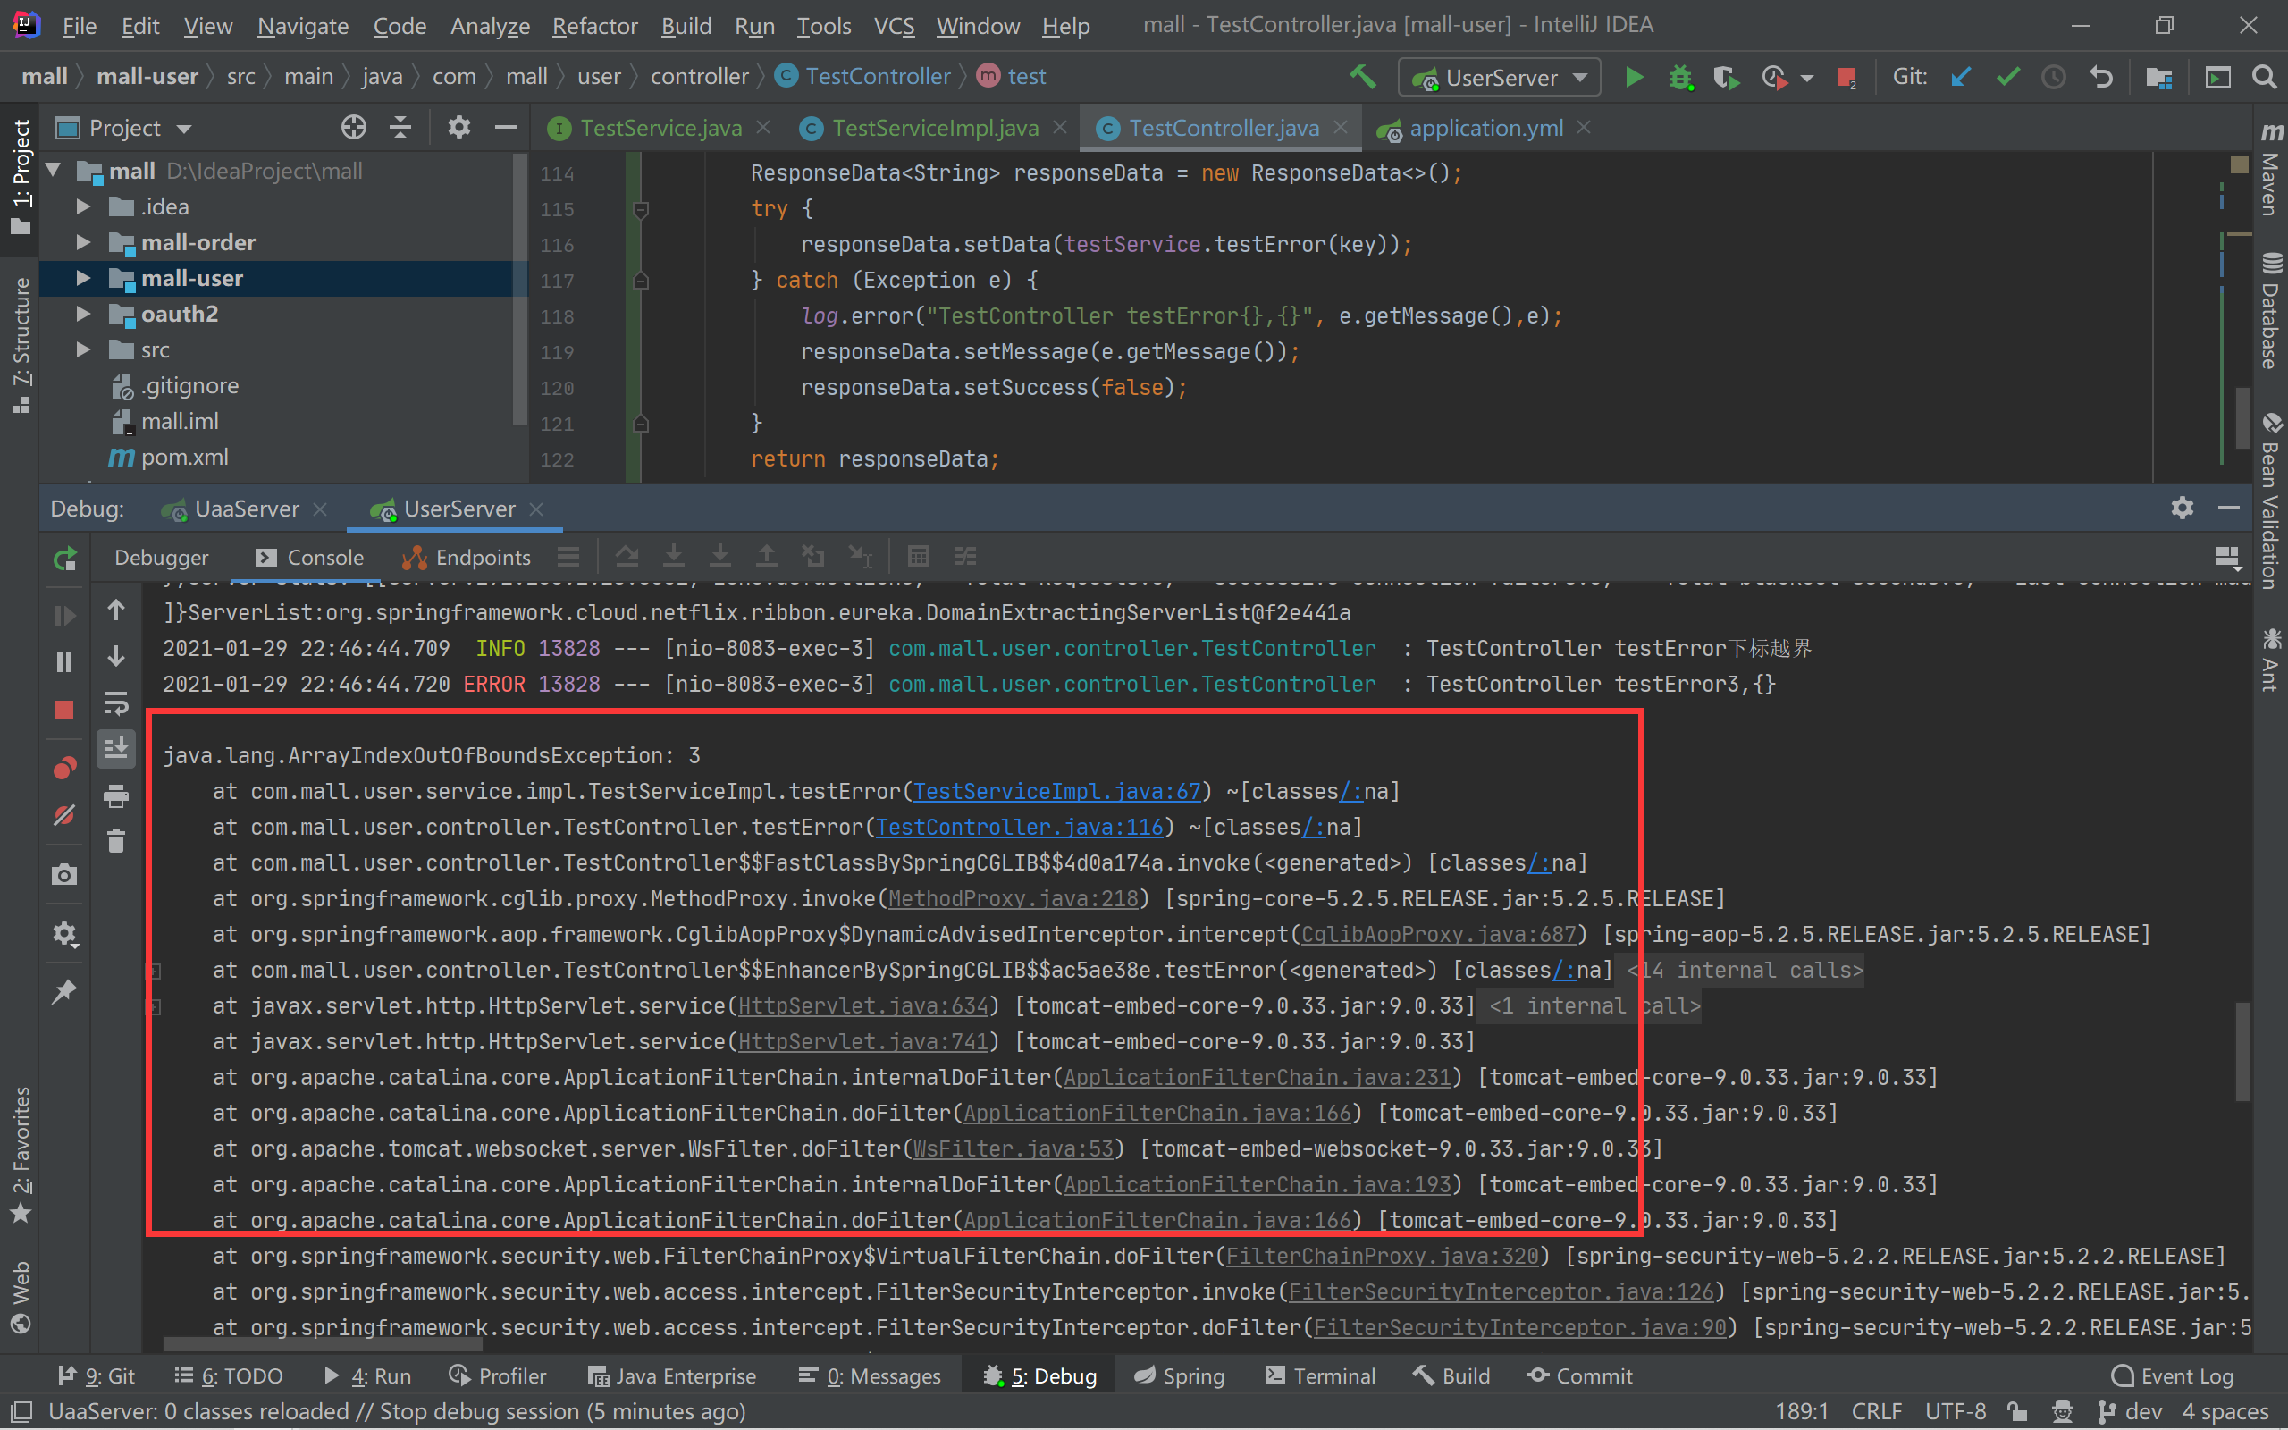
Task: Open Search Everywhere magnifier icon
Action: (x=2263, y=77)
